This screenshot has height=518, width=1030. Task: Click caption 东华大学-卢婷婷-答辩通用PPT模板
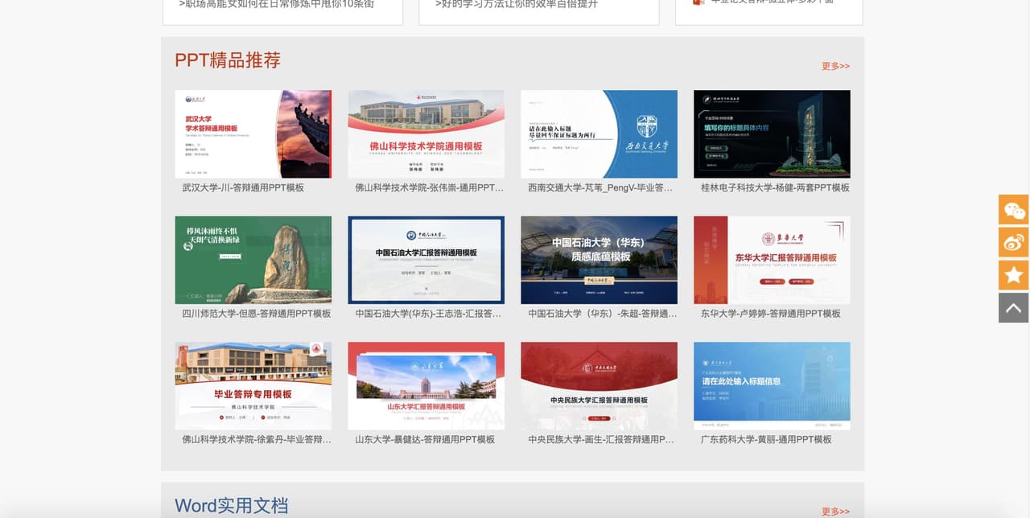coord(771,314)
